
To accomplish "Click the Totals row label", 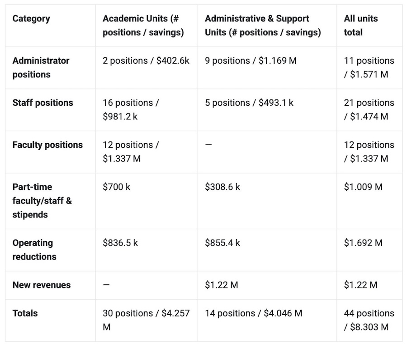I will (x=25, y=313).
